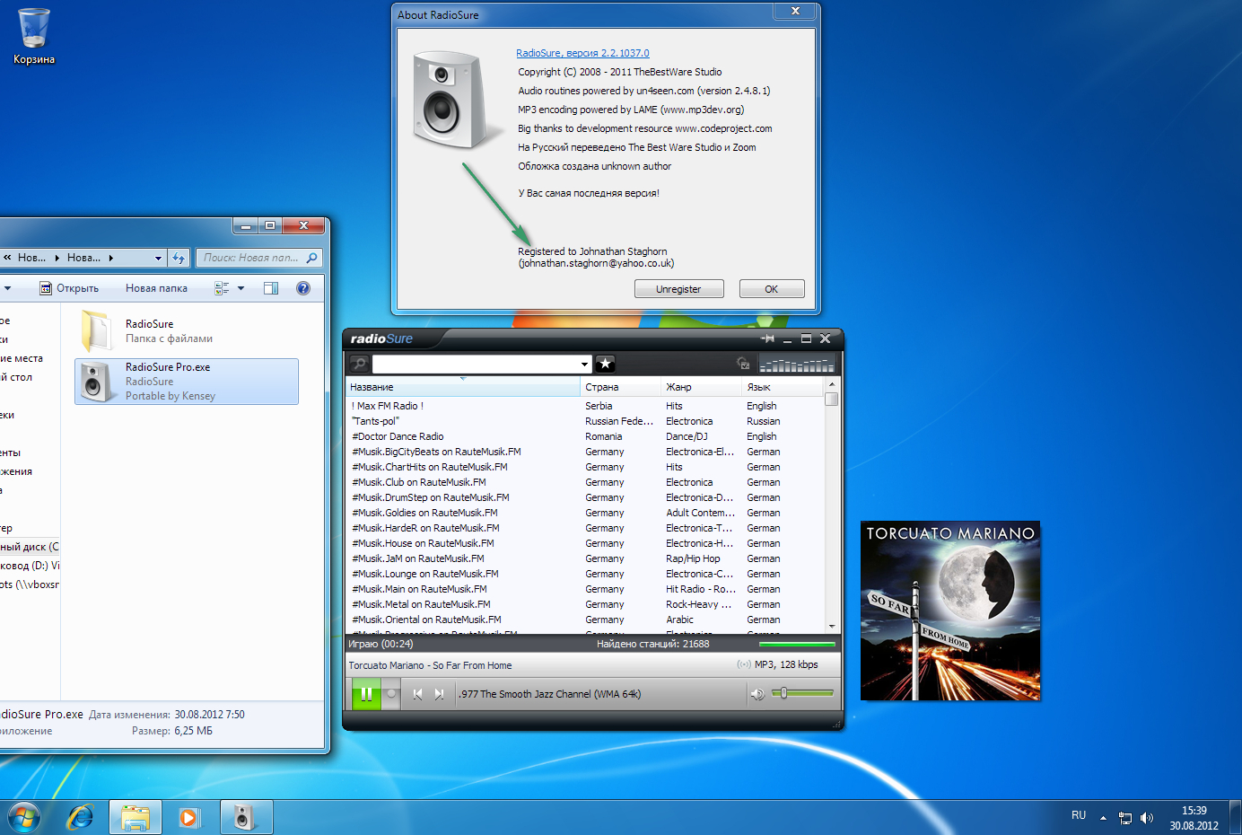Click the record button in RadioSure

coord(391,694)
